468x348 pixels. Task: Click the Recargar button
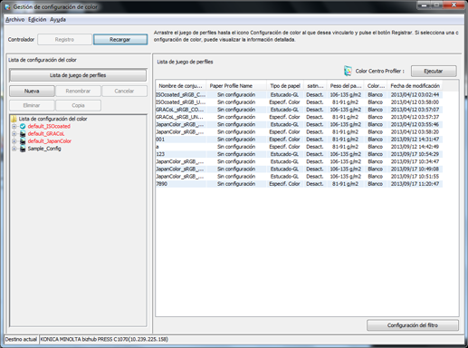coord(120,40)
